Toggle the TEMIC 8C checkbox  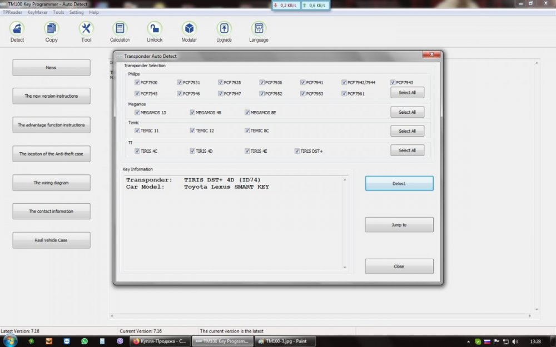pos(247,131)
